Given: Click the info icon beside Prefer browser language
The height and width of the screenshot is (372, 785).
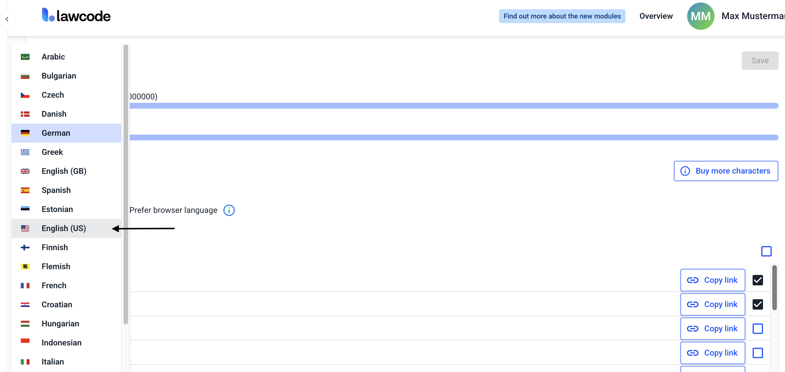Looking at the screenshot, I should pos(229,210).
